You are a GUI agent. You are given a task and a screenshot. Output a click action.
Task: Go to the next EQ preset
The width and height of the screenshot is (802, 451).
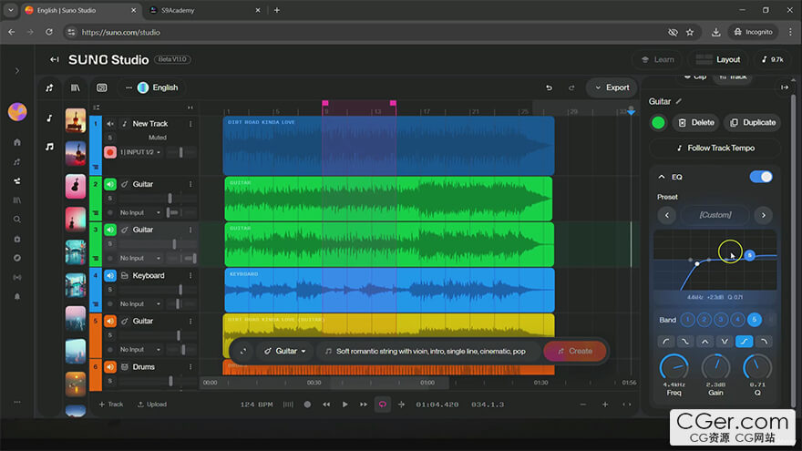pyautogui.click(x=763, y=215)
